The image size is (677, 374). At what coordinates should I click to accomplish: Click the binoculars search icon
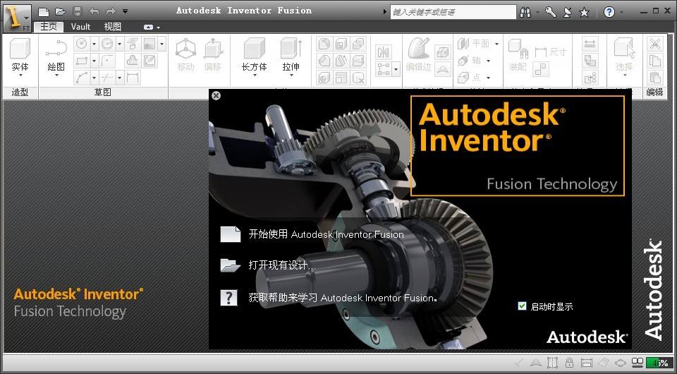point(525,12)
